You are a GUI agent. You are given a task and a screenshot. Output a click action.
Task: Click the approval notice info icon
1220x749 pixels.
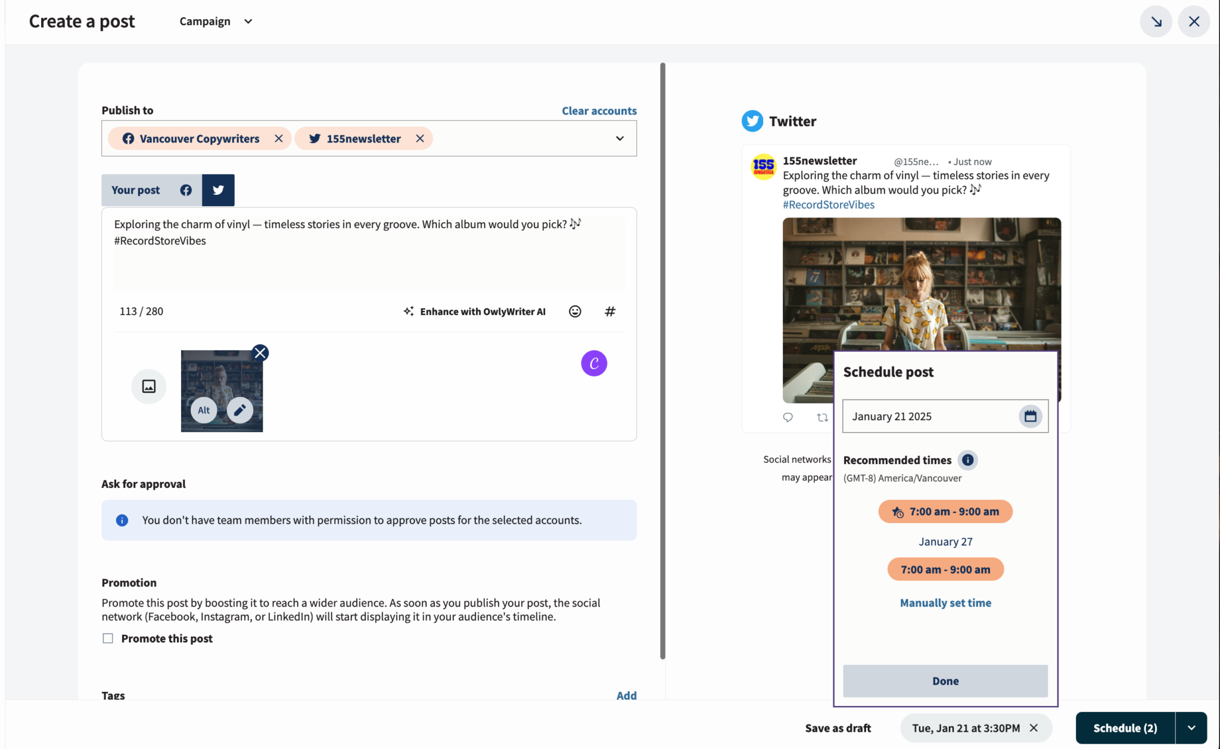click(x=122, y=520)
